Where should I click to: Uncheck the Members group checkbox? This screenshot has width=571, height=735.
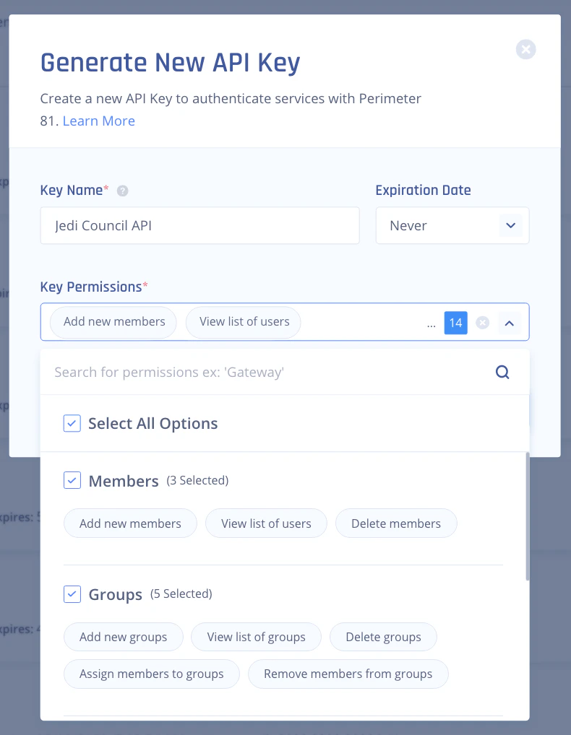coord(72,480)
